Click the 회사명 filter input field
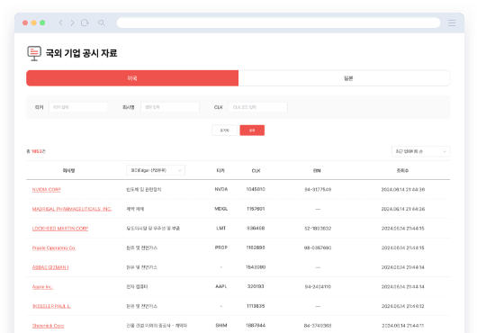 (170, 107)
